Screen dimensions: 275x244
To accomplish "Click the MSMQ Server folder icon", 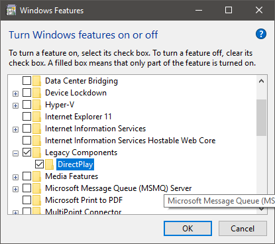I will [x=36, y=188].
